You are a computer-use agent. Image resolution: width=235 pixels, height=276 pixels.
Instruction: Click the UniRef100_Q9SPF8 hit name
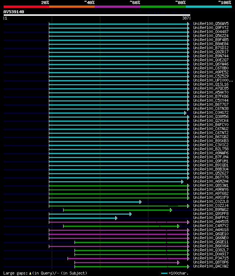(211, 214)
